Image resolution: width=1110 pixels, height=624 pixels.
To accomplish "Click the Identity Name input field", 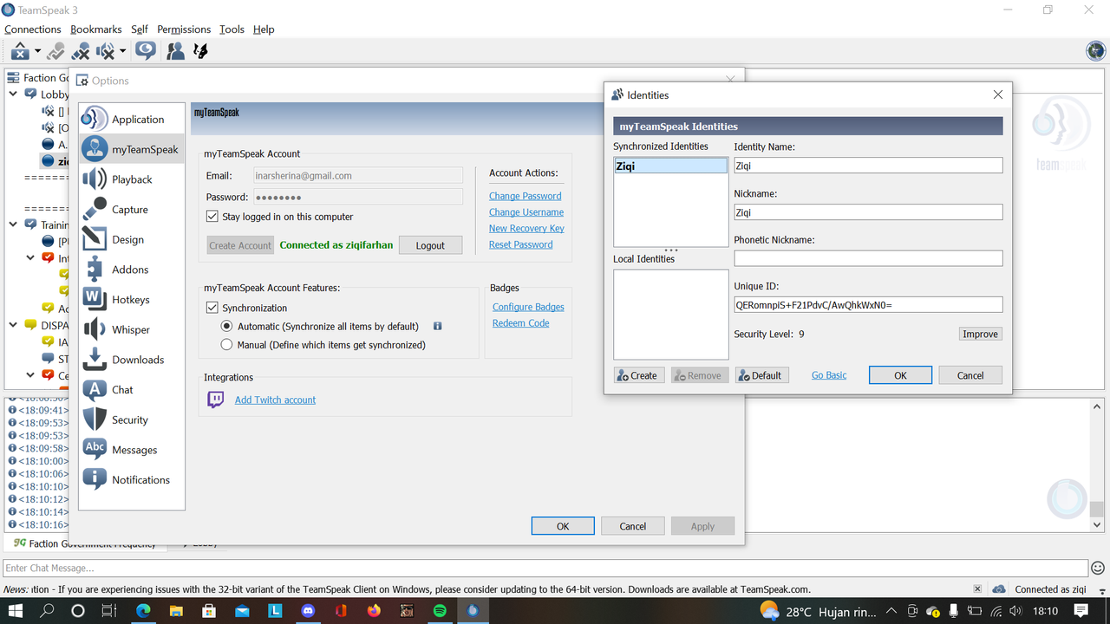I will (868, 166).
